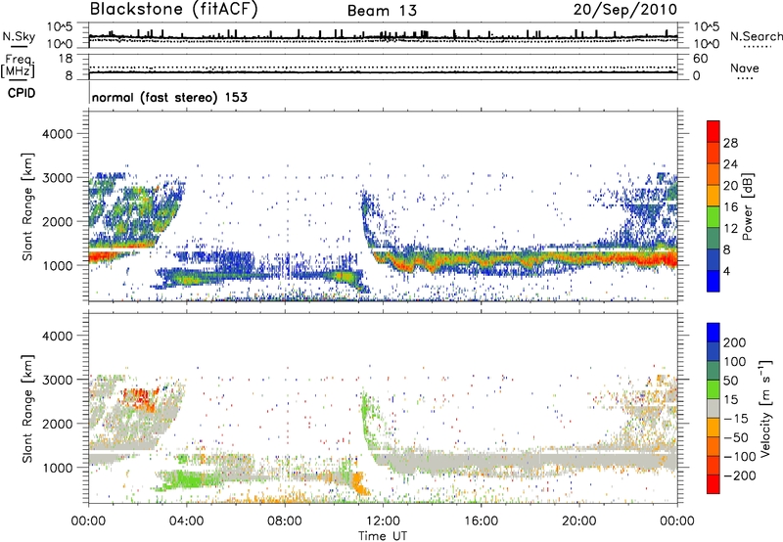
Task: Click the "60" Nave axis value
Action: point(700,59)
